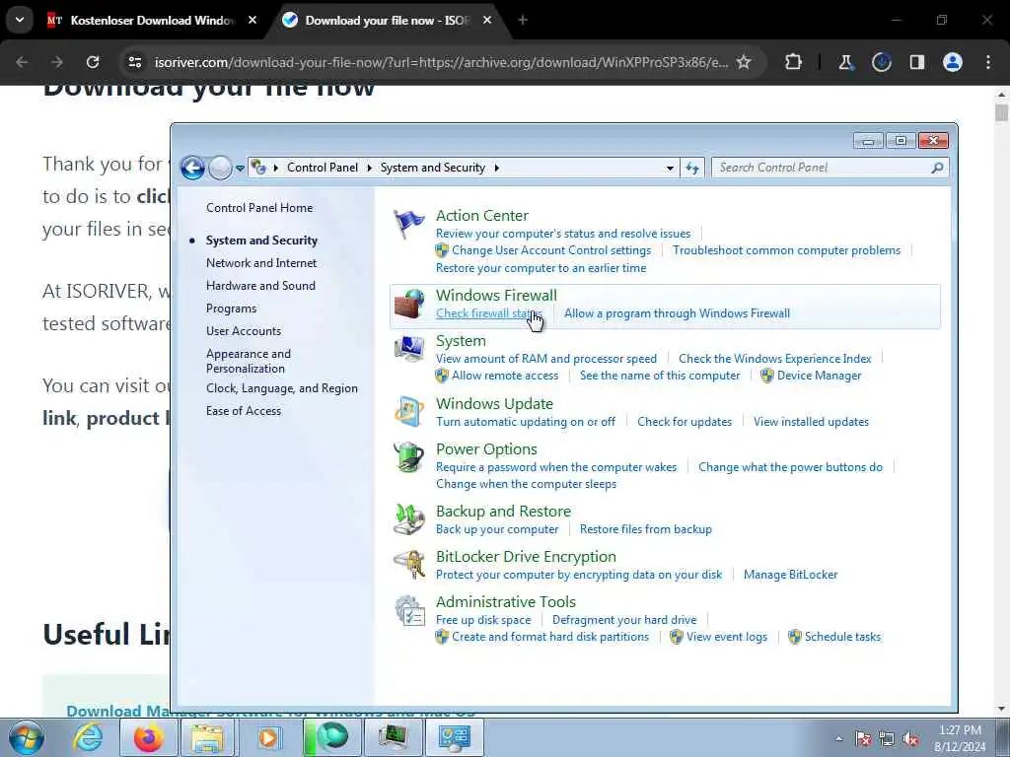This screenshot has width=1010, height=757.
Task: Show hidden tray icons arrow
Action: [x=838, y=739]
